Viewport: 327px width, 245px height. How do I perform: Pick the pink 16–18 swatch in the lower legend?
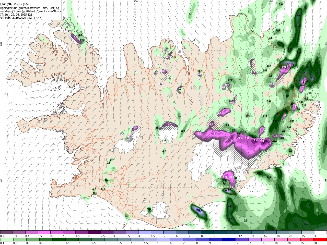[x=268, y=239]
